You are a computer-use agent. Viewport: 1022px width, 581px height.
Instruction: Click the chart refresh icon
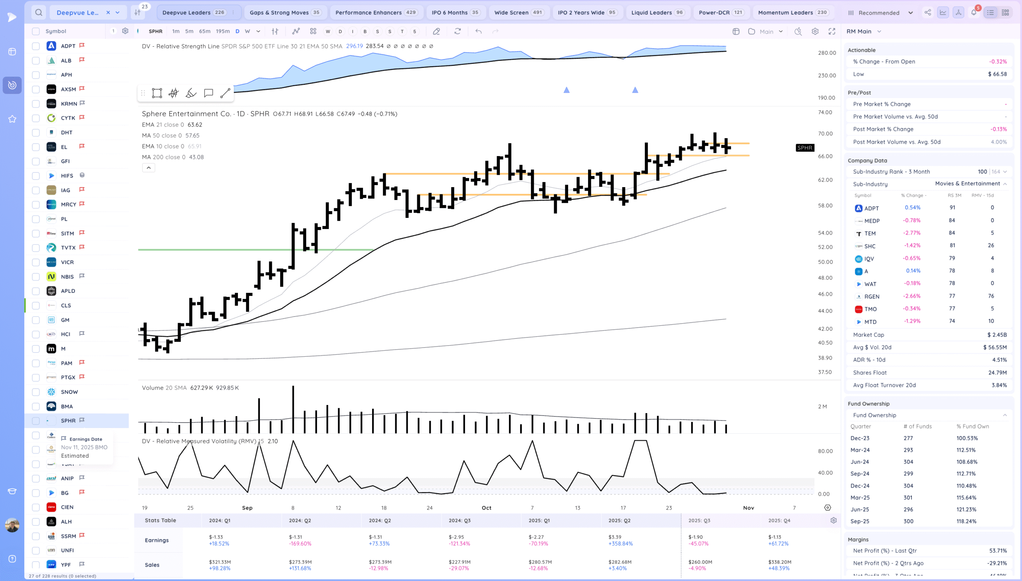click(x=458, y=32)
